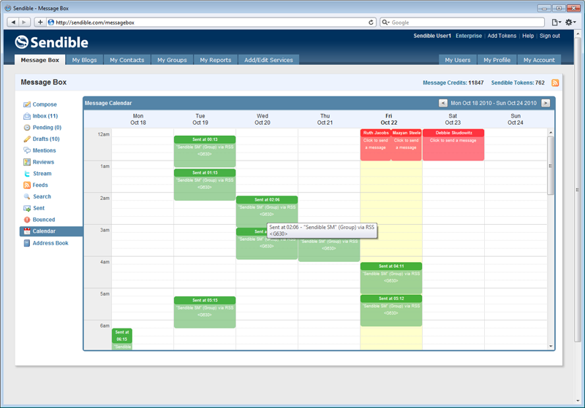Image resolution: width=585 pixels, height=408 pixels.
Task: Click the Calendar icon in sidebar
Action: (27, 231)
